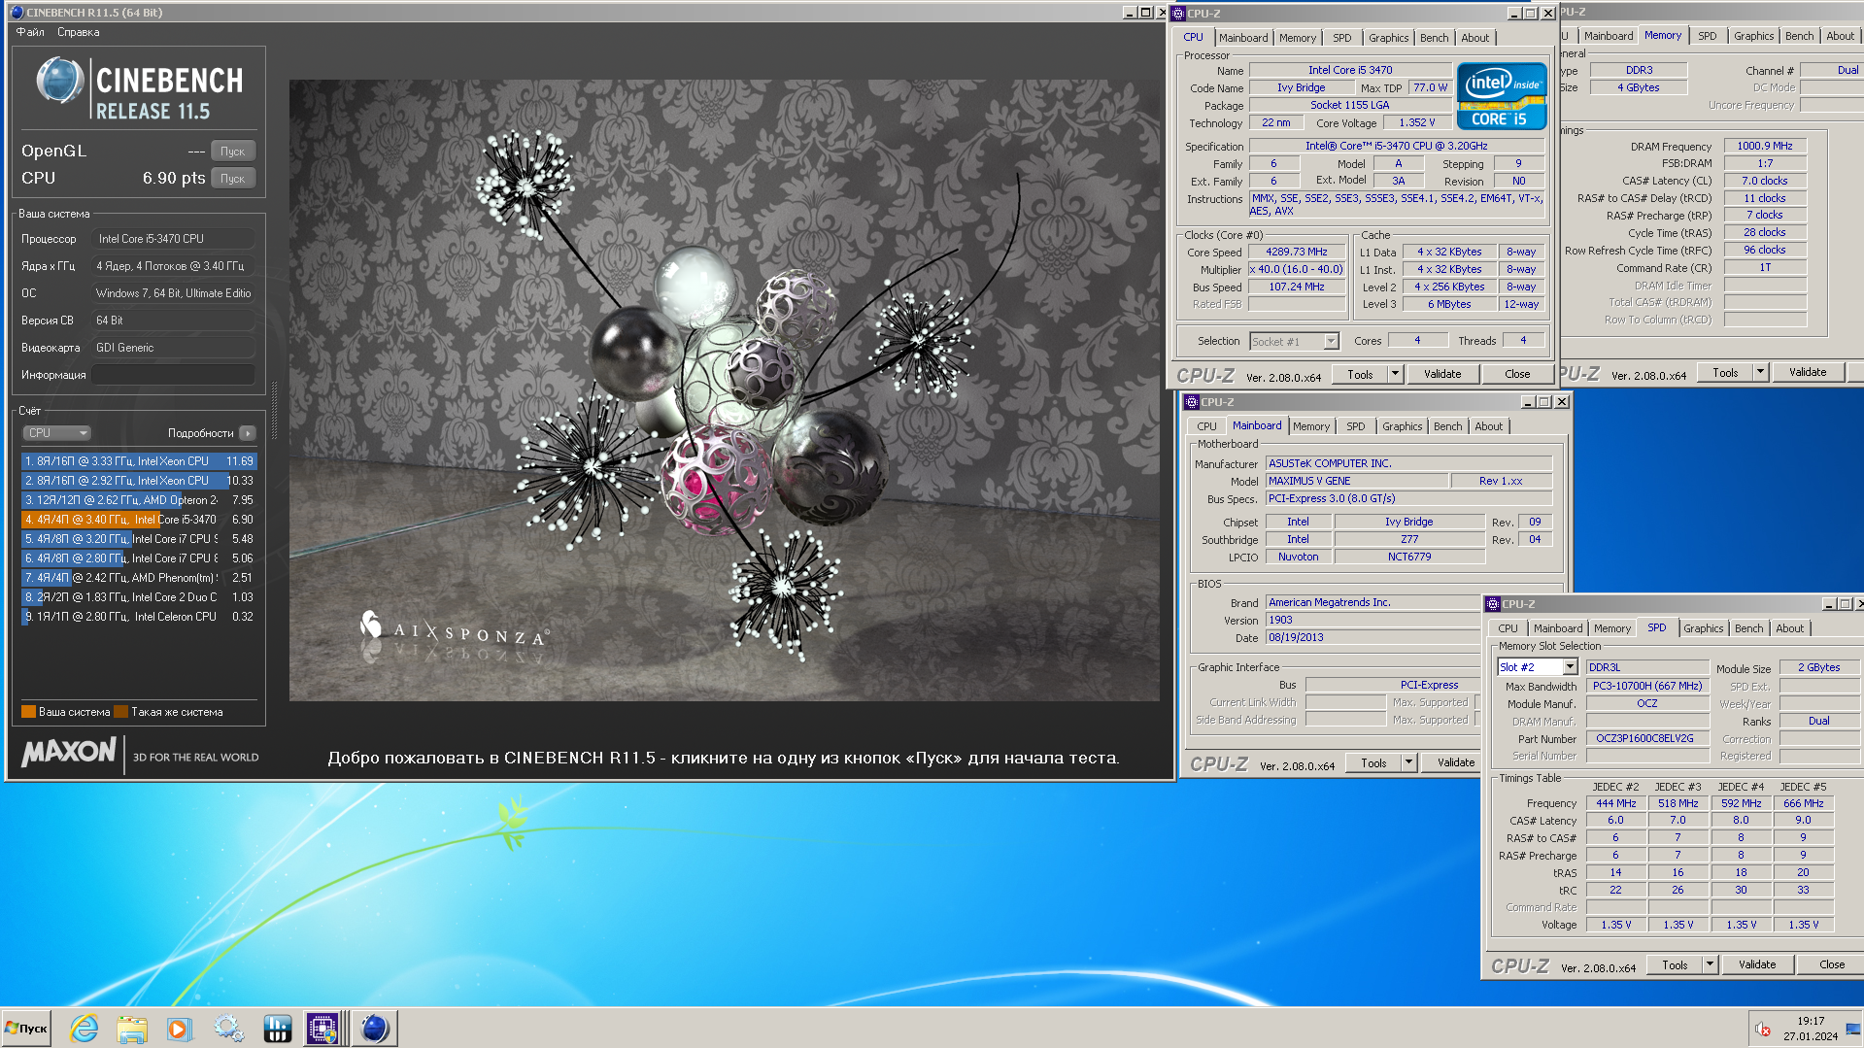Open the CPU ranking type dropdown
Image resolution: width=1864 pixels, height=1048 pixels.
tap(56, 433)
